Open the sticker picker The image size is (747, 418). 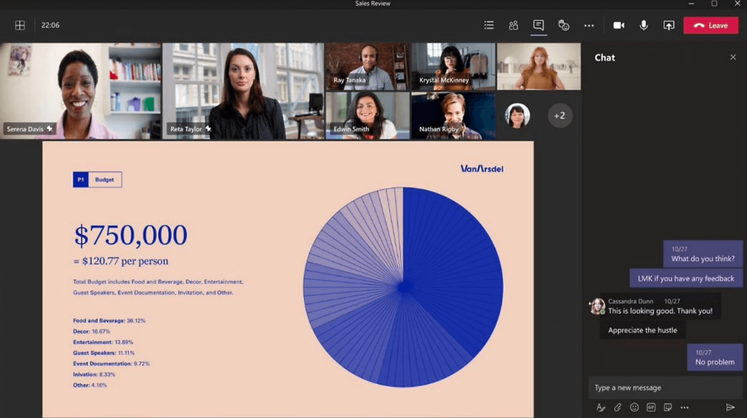(667, 408)
